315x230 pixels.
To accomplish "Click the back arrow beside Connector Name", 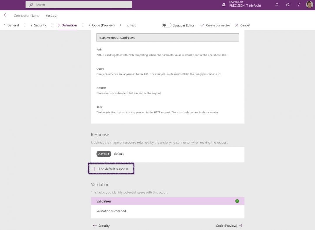I will click(x=6, y=15).
